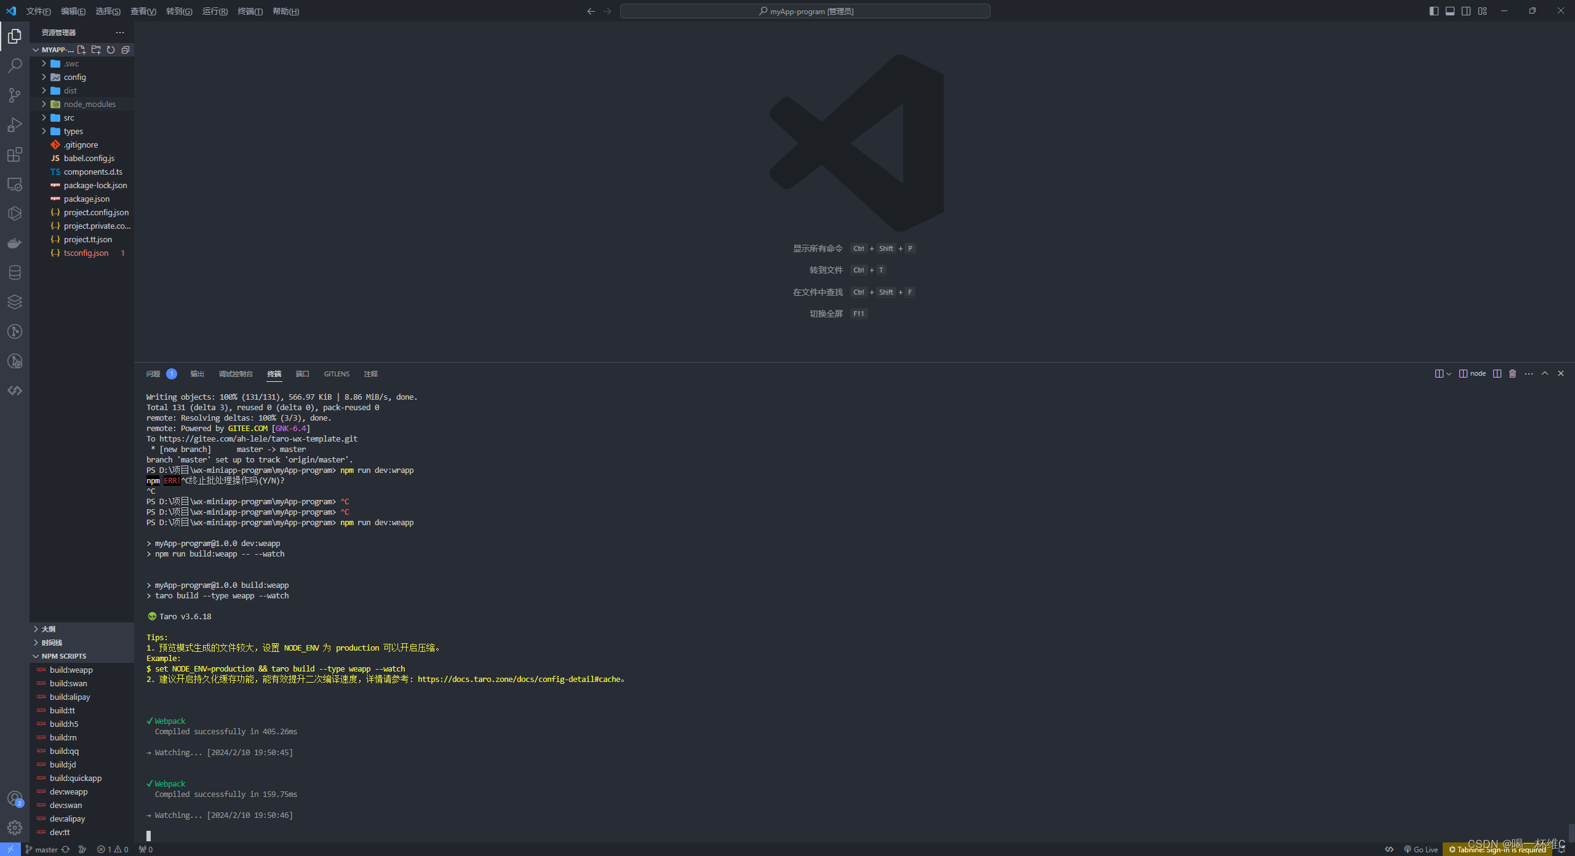Open the Source Control view
Viewport: 1575px width, 856px height.
click(15, 95)
